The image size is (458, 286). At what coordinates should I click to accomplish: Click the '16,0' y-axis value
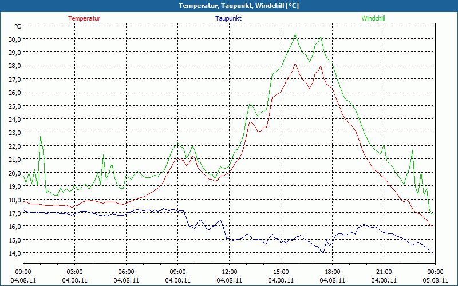pyautogui.click(x=15, y=226)
